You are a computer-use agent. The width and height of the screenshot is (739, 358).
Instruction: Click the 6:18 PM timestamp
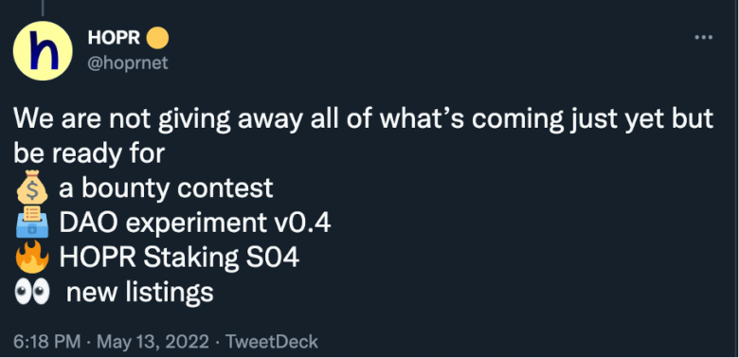pyautogui.click(x=46, y=342)
